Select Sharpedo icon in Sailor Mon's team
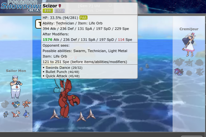The width and height of the screenshot is (206, 137). [x=26, y=114]
